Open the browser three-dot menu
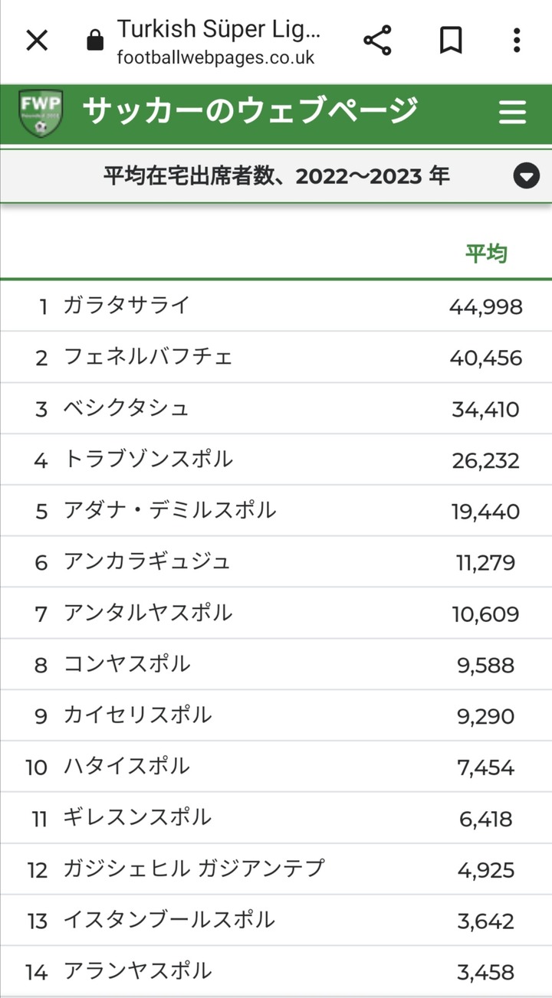 517,41
